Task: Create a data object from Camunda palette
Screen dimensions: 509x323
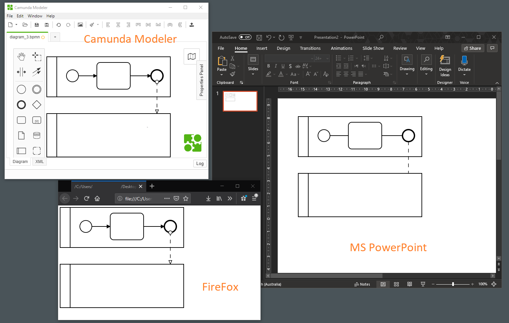Action: tap(21, 135)
